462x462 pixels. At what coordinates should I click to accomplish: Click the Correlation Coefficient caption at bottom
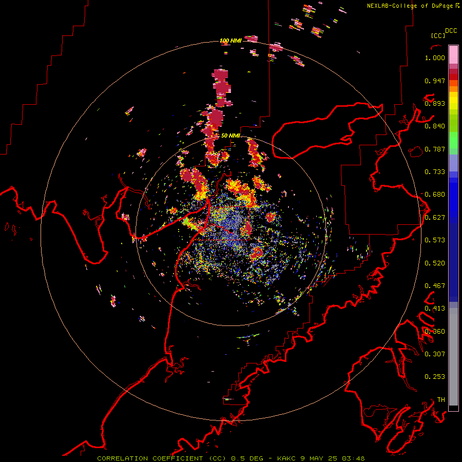tap(230, 458)
